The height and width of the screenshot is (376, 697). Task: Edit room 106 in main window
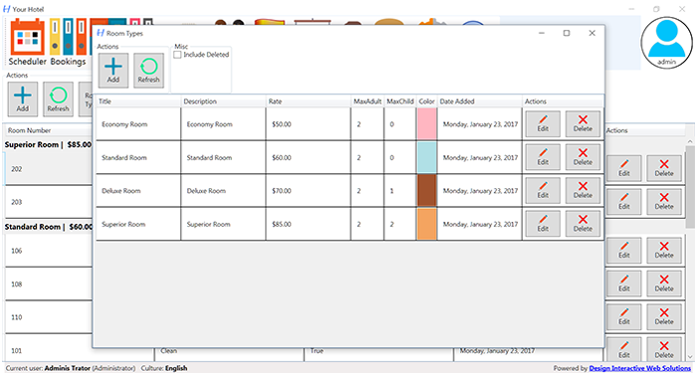(x=624, y=251)
